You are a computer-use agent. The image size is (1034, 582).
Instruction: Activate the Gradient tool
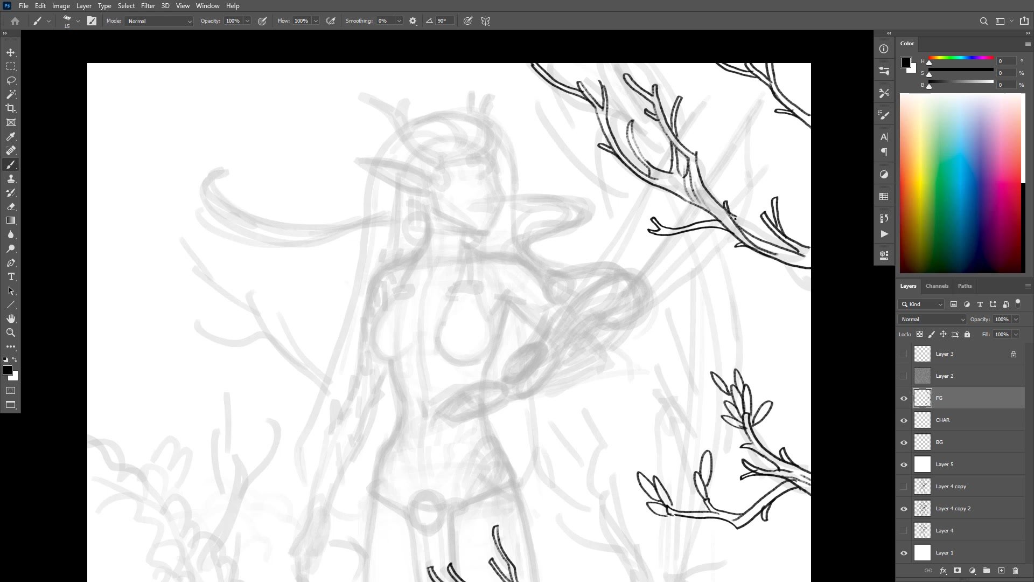pos(11,220)
